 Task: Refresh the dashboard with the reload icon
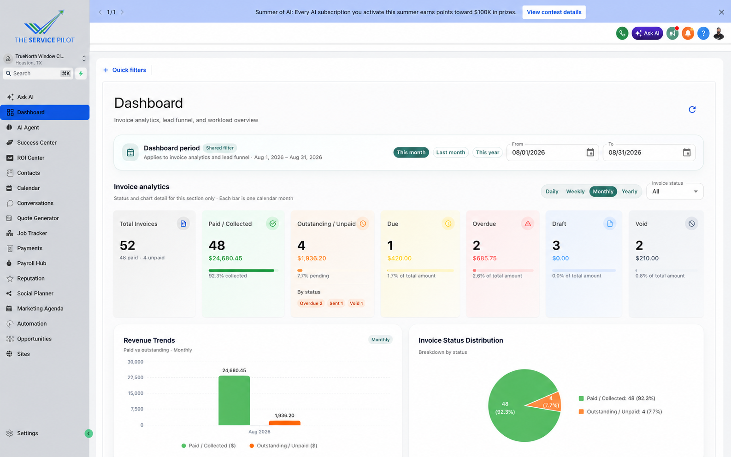(692, 110)
